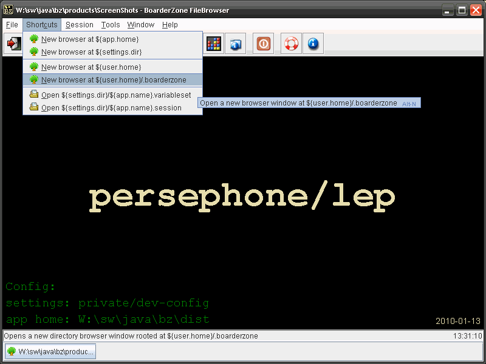The image size is (486, 364).
Task: Open the Help menu
Action: [x=170, y=25]
